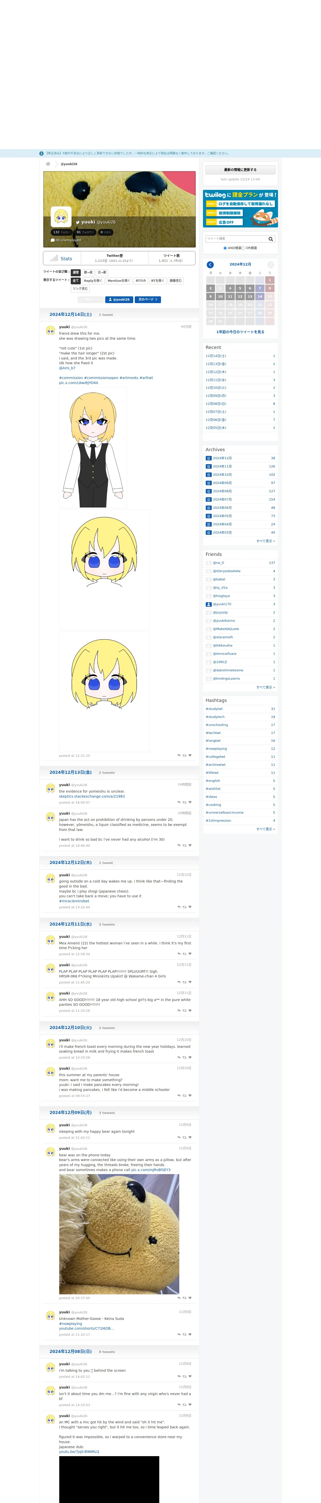The image size is (321, 1503).
Task: Set tweet order to 朝→夜
Action: pyautogui.click(x=88, y=273)
